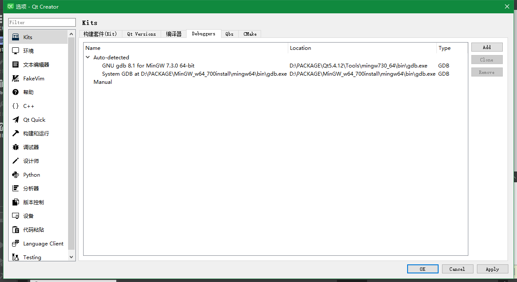Open Testing flask icon category
517x282 pixels.
pyautogui.click(x=16, y=257)
